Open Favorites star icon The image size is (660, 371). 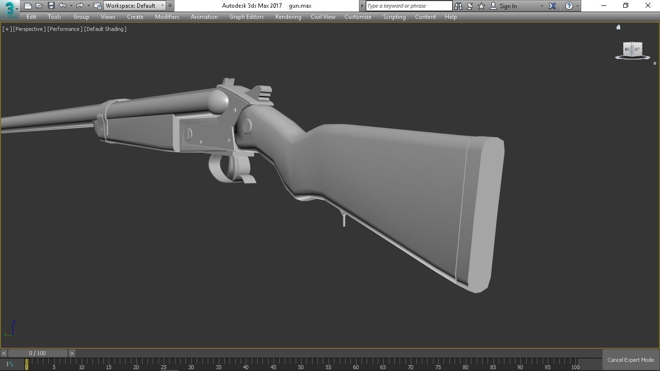pyautogui.click(x=481, y=6)
